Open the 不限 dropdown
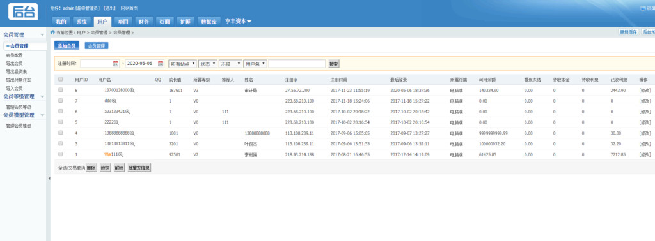The width and height of the screenshot is (655, 241). (230, 64)
